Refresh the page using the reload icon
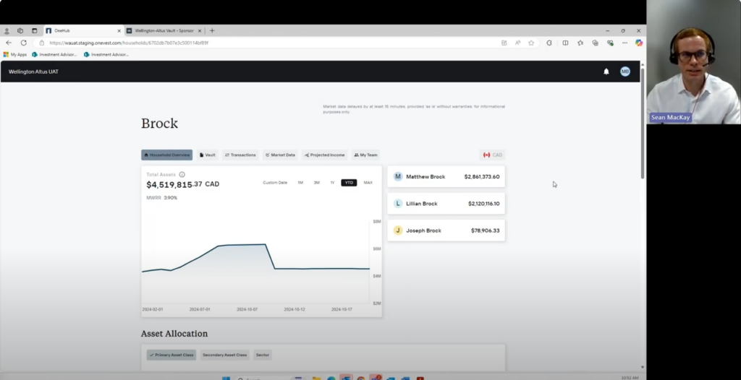The width and height of the screenshot is (741, 380). 24,43
